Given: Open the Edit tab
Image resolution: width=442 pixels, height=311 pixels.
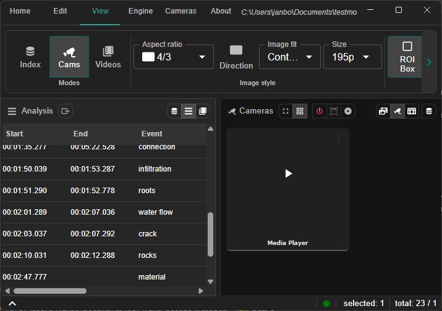Looking at the screenshot, I should point(60,11).
